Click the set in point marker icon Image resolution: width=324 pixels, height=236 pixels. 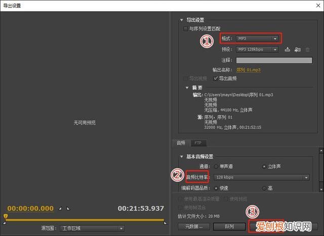tap(60, 209)
